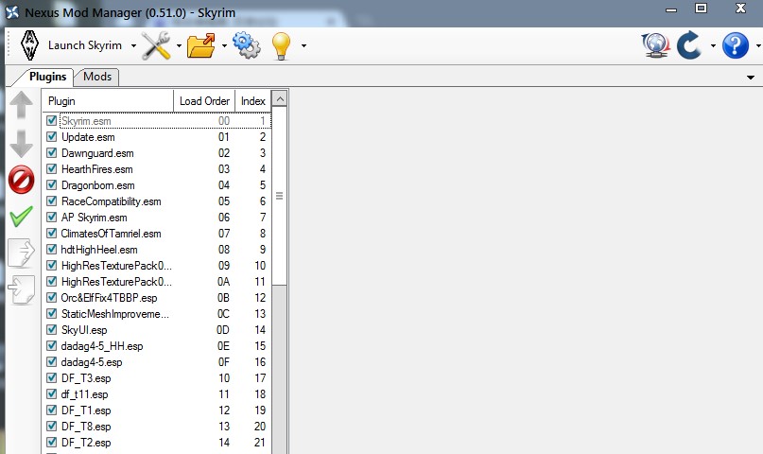
Task: Select the DF_T2.esp row
Action: point(157,443)
